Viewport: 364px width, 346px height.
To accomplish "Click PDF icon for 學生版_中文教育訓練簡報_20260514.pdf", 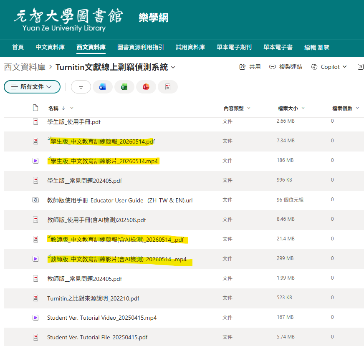I will tap(35, 141).
